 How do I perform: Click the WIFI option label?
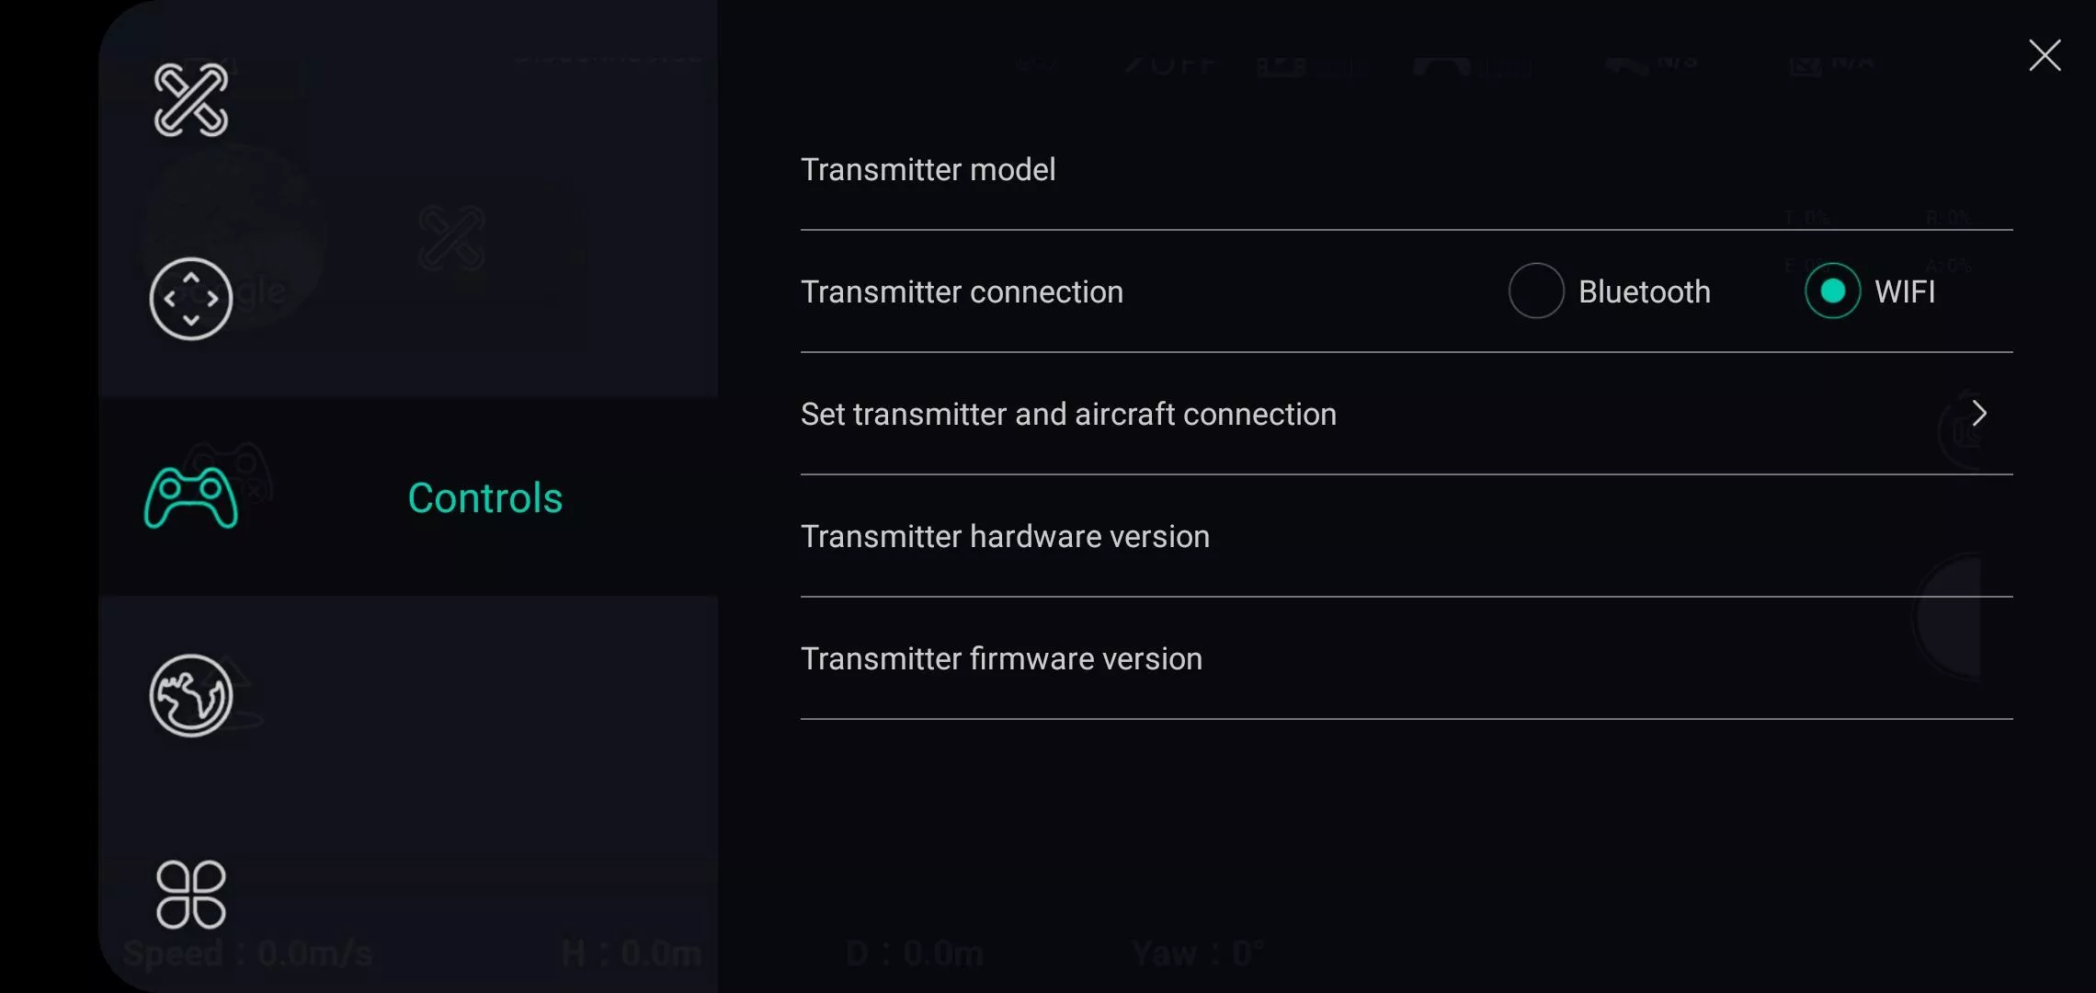click(x=1904, y=292)
